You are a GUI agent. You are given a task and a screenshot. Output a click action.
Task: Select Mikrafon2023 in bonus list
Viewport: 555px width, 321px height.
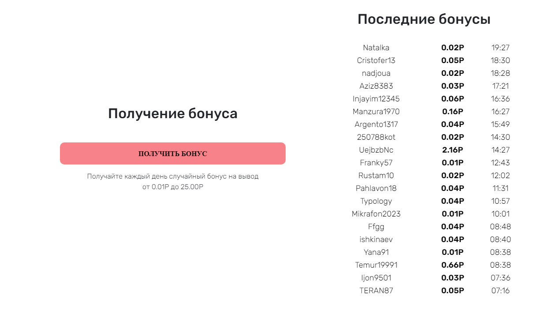click(x=376, y=214)
